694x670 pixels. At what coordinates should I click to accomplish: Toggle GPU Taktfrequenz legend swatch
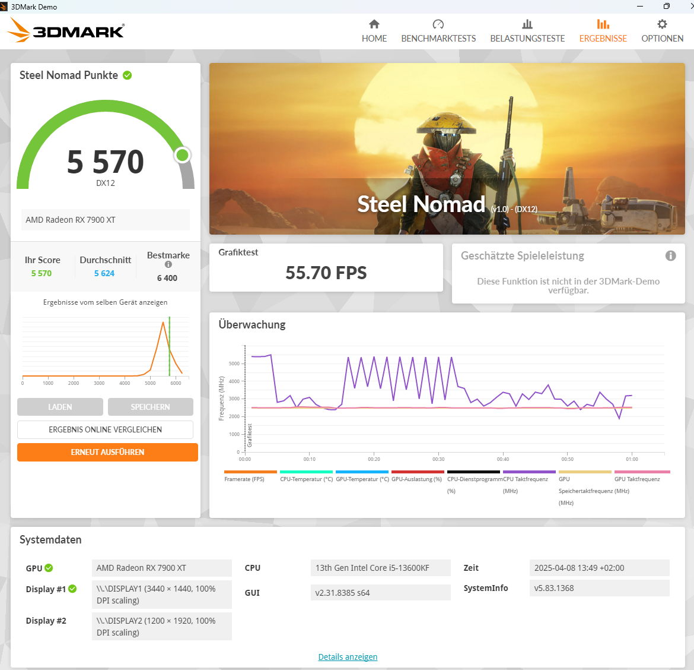[x=642, y=472]
